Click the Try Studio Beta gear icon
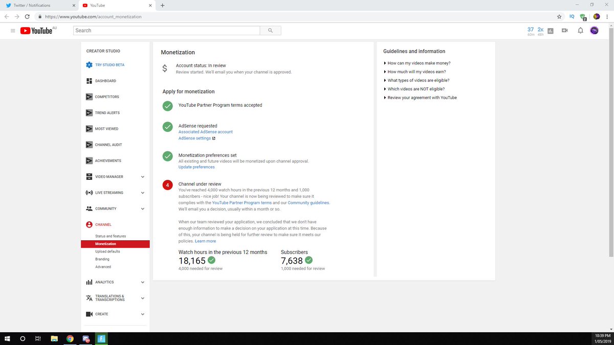 point(89,65)
